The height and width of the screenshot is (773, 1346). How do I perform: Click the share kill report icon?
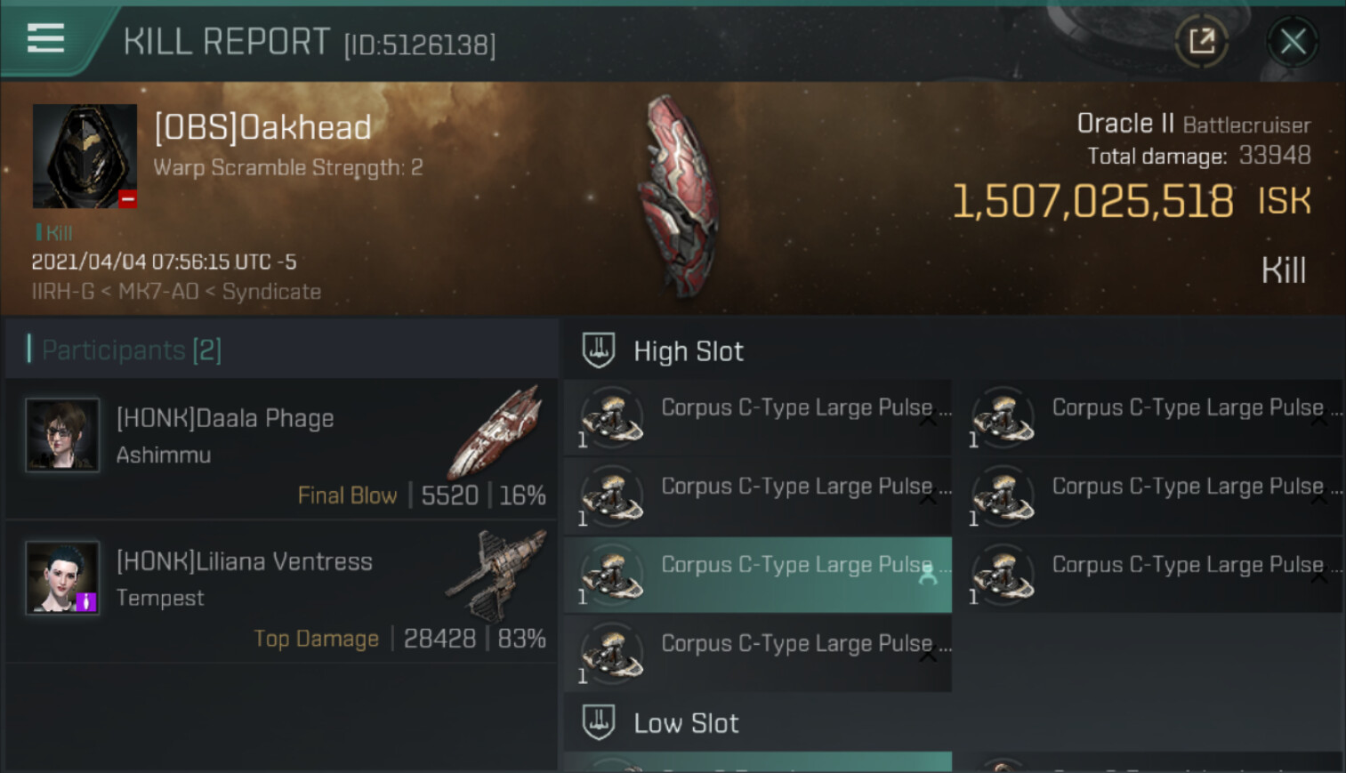[x=1201, y=41]
